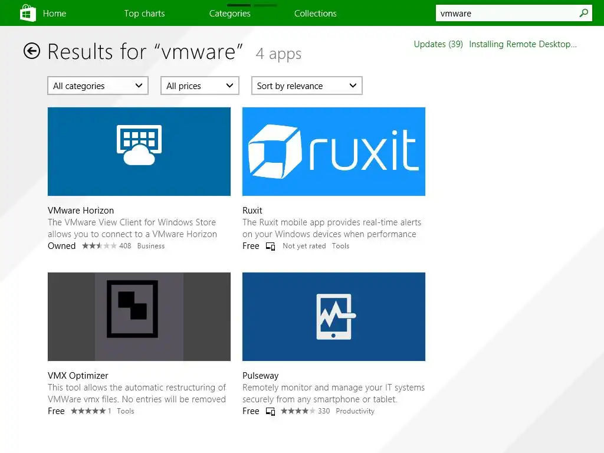This screenshot has width=604, height=453.
Task: Open the VMX Optimizer app tile image
Action: click(x=139, y=317)
